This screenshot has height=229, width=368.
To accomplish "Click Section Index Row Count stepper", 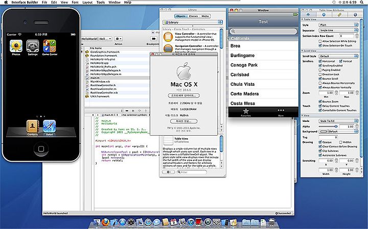I will tap(357, 36).
